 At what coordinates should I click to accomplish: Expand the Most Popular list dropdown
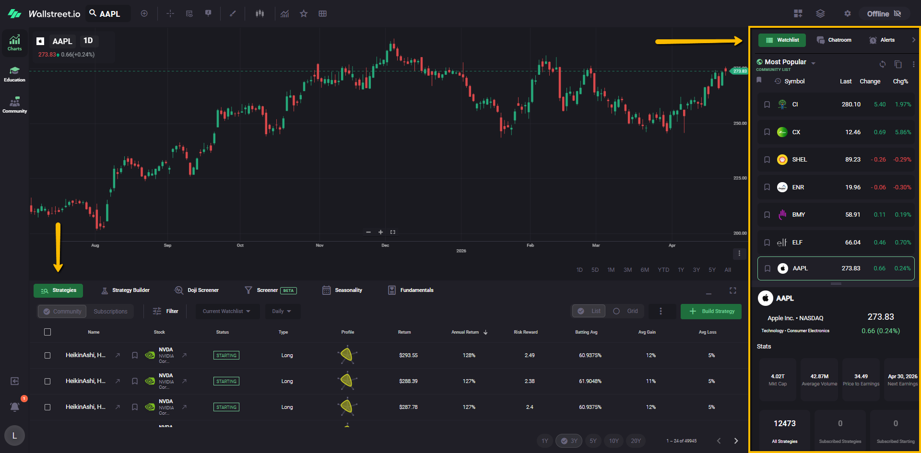(813, 63)
